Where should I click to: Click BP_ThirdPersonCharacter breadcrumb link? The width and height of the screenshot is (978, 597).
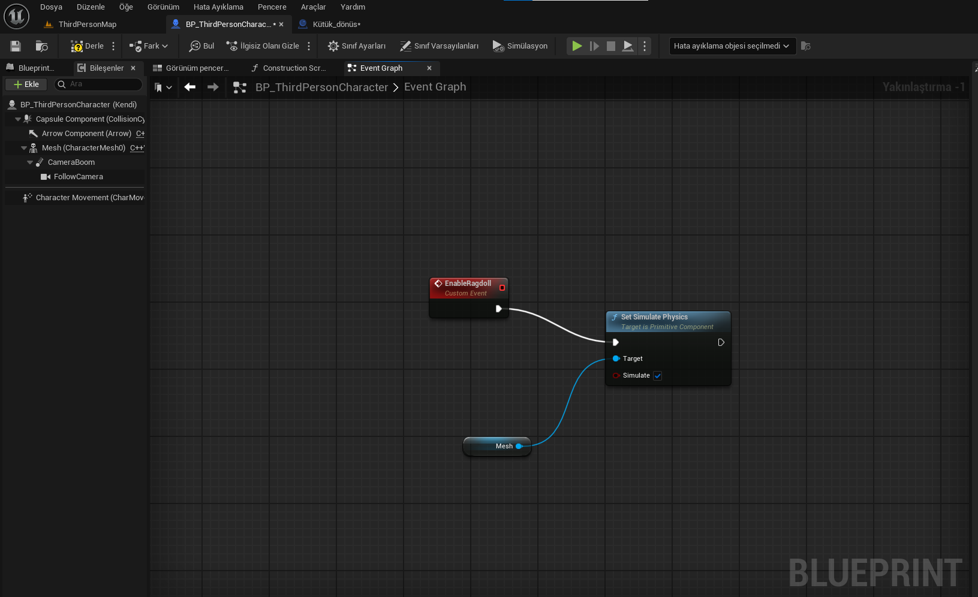(322, 88)
